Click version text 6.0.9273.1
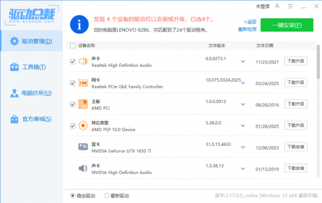This screenshot has height=203, width=322. coord(215,59)
